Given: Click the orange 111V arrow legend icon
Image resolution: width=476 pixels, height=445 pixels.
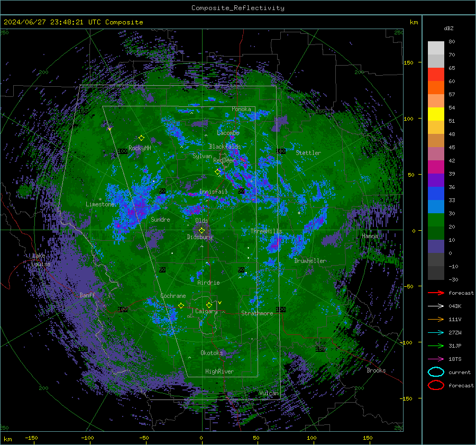Looking at the screenshot, I should (436, 319).
